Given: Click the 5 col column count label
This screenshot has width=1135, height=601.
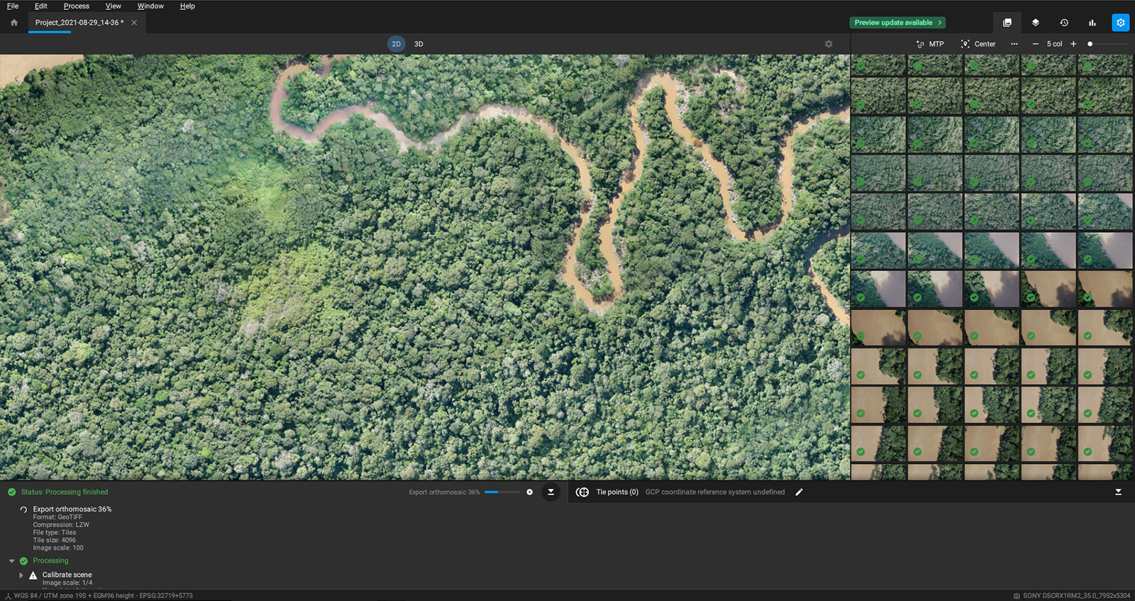Looking at the screenshot, I should coord(1055,44).
